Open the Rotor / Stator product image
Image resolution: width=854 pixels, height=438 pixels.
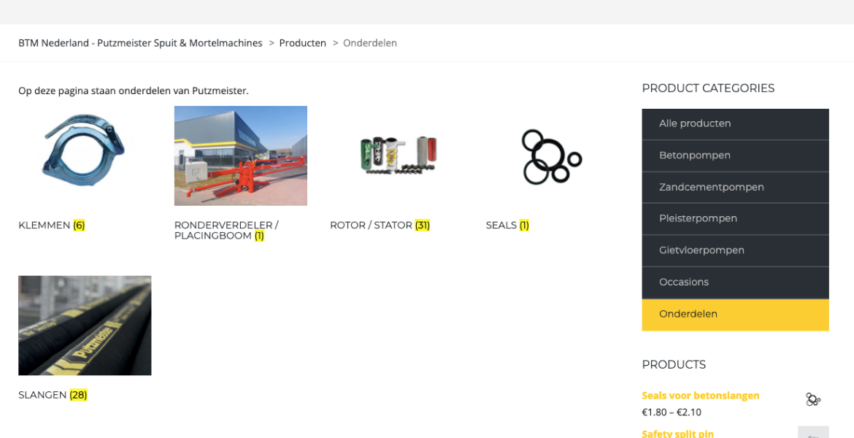click(396, 155)
